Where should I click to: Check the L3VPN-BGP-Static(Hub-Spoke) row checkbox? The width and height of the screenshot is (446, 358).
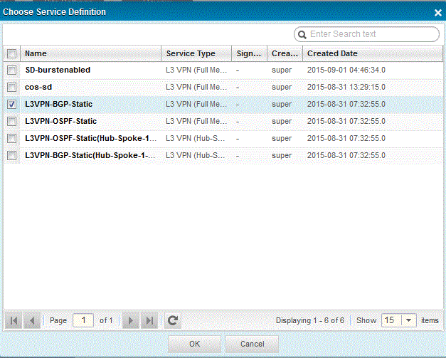pos(11,155)
